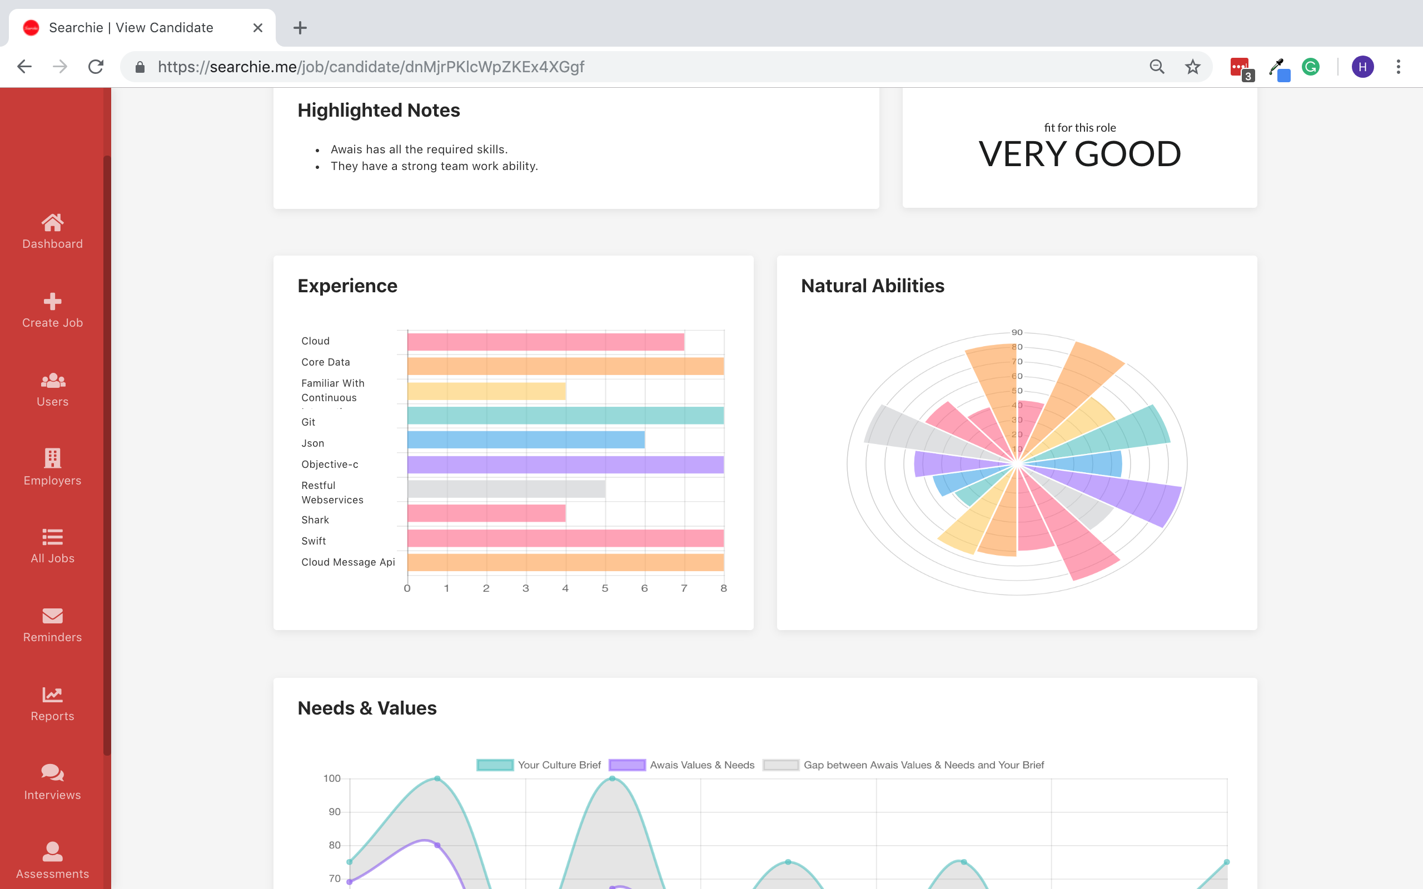The height and width of the screenshot is (889, 1423).
Task: Click the purple Objective-c bar
Action: [x=566, y=465]
